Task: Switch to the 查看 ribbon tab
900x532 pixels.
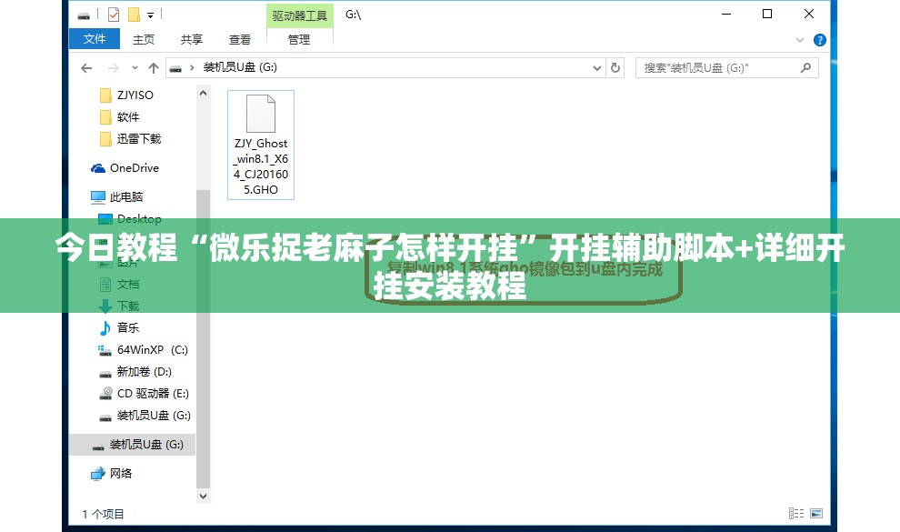Action: pos(239,40)
